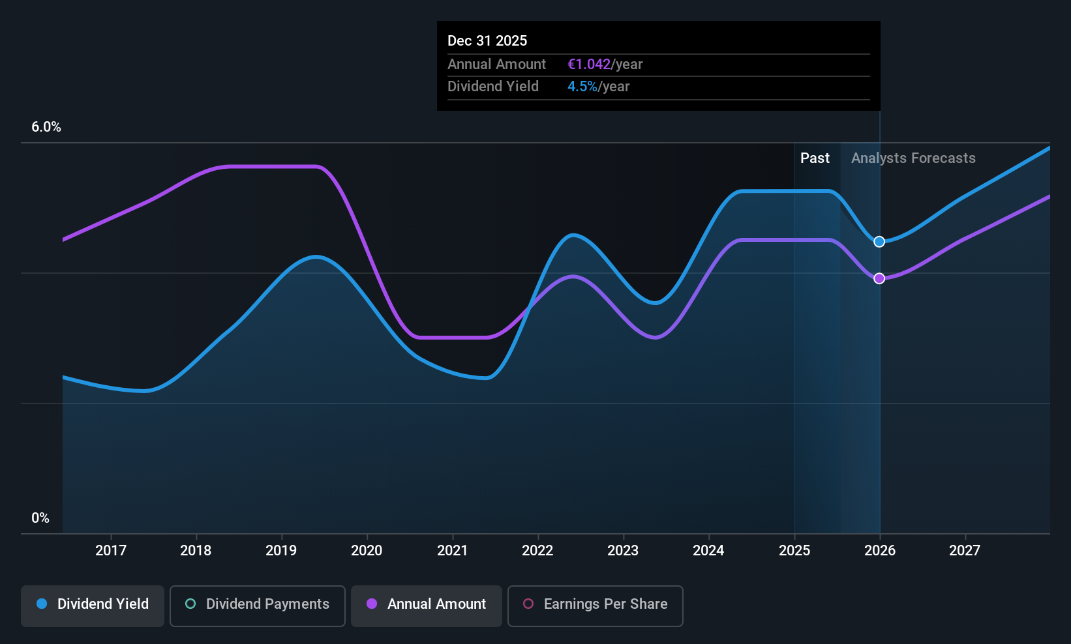Click the 2027 x-axis label

pyautogui.click(x=965, y=550)
